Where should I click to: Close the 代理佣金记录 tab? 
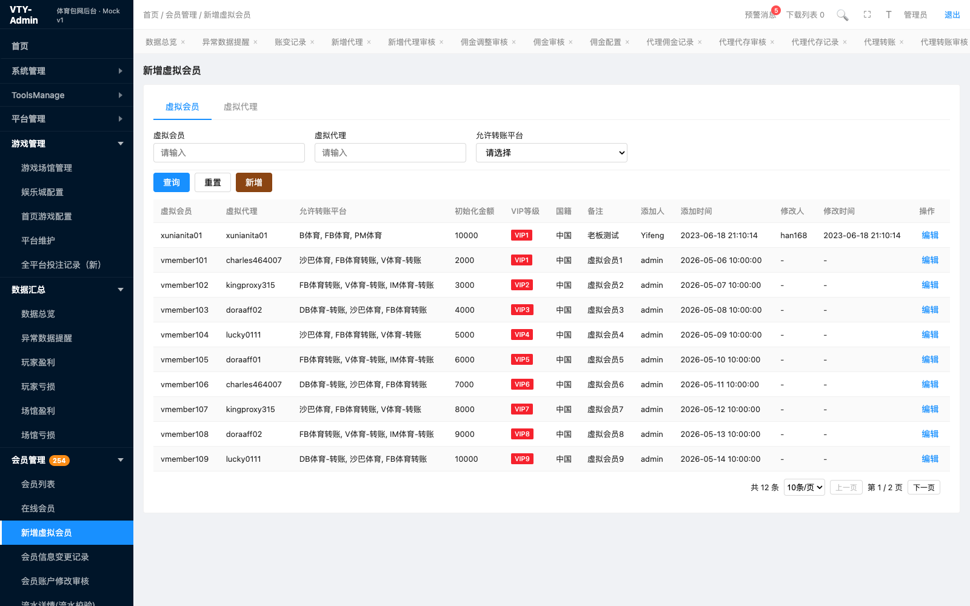[700, 42]
